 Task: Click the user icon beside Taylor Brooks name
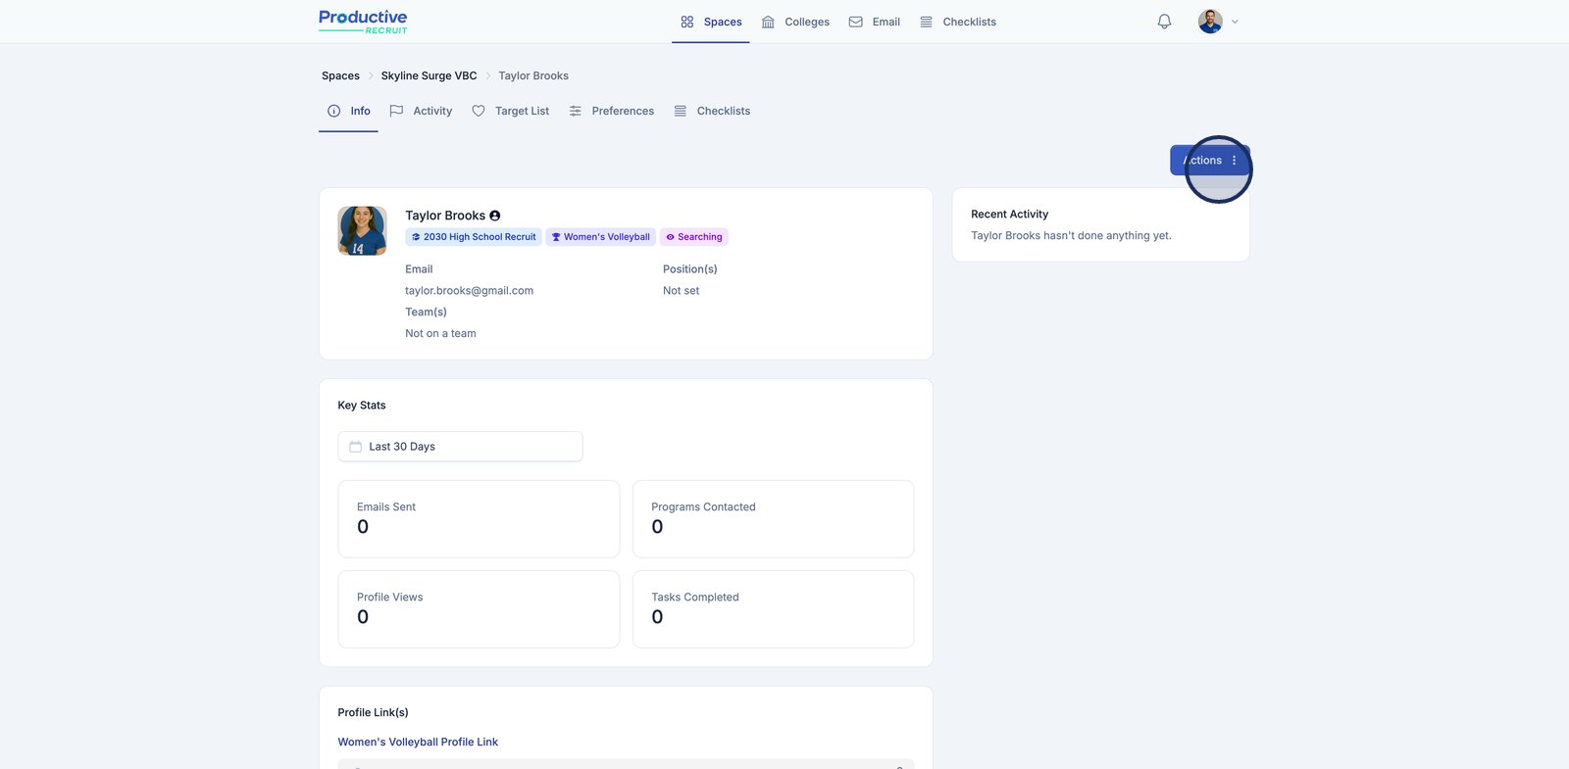[495, 216]
